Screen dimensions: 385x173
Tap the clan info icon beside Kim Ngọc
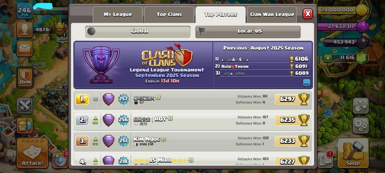tap(164, 139)
